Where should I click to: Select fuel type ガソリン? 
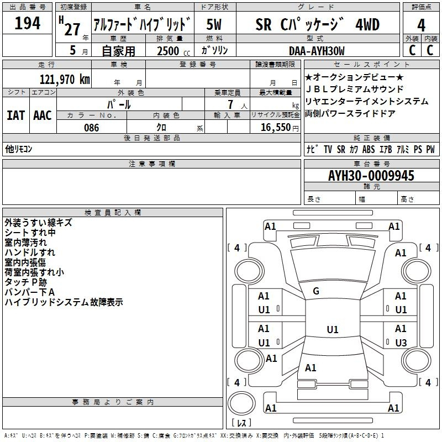click(214, 50)
